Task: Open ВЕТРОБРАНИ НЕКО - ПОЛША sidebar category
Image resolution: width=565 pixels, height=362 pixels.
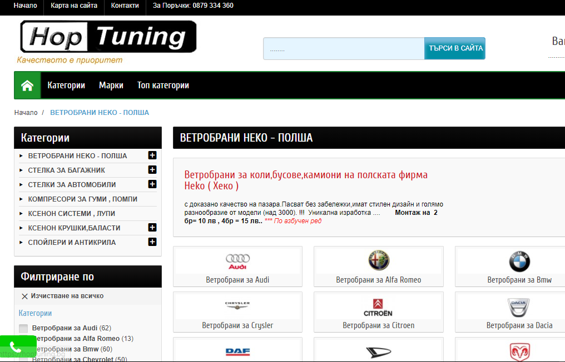Action: (77, 156)
